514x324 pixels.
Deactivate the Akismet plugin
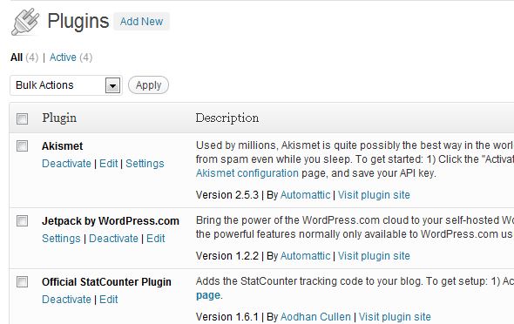tap(66, 164)
